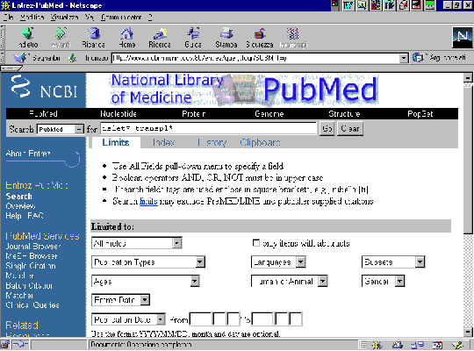Open Navigator from the component bar
Screen dimensions: 474x351
[377, 345]
